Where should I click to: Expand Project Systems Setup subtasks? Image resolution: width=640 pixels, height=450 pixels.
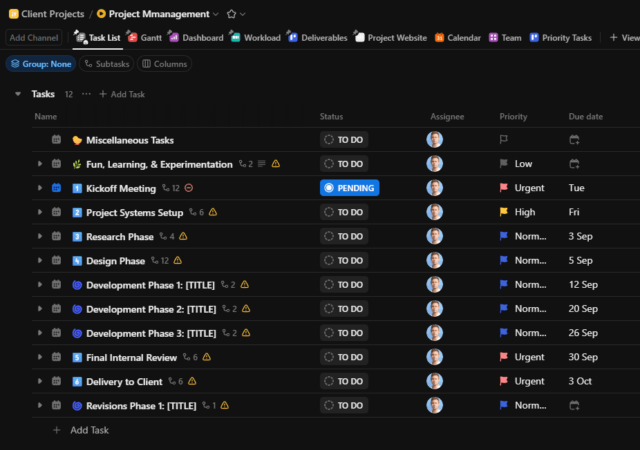pos(40,212)
